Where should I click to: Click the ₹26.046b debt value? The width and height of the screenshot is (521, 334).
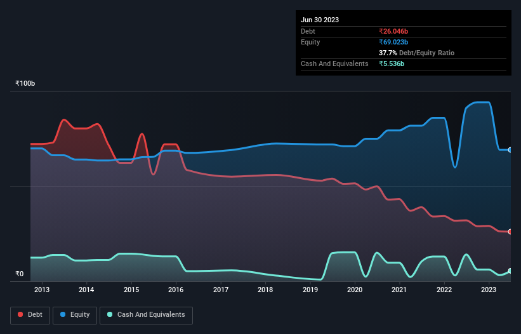pyautogui.click(x=393, y=31)
